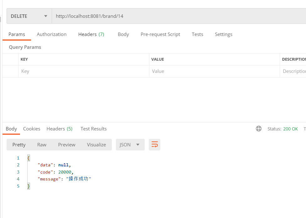Click the 200 OK status text
The width and height of the screenshot is (306, 218).
click(x=290, y=129)
